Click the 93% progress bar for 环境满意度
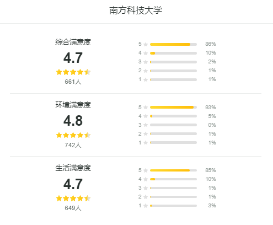 point(173,108)
